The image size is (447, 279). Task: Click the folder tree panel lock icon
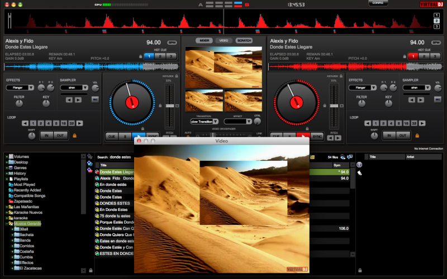91,271
